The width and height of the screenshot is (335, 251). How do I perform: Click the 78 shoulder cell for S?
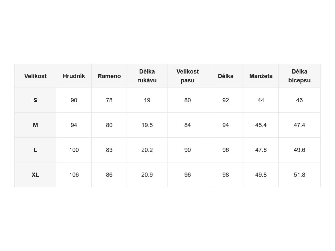(x=109, y=100)
